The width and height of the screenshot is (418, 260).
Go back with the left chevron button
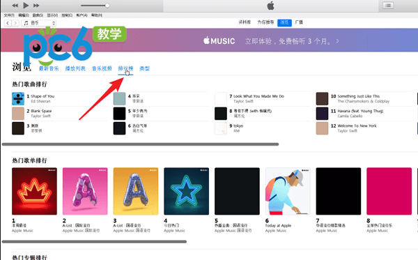point(8,23)
